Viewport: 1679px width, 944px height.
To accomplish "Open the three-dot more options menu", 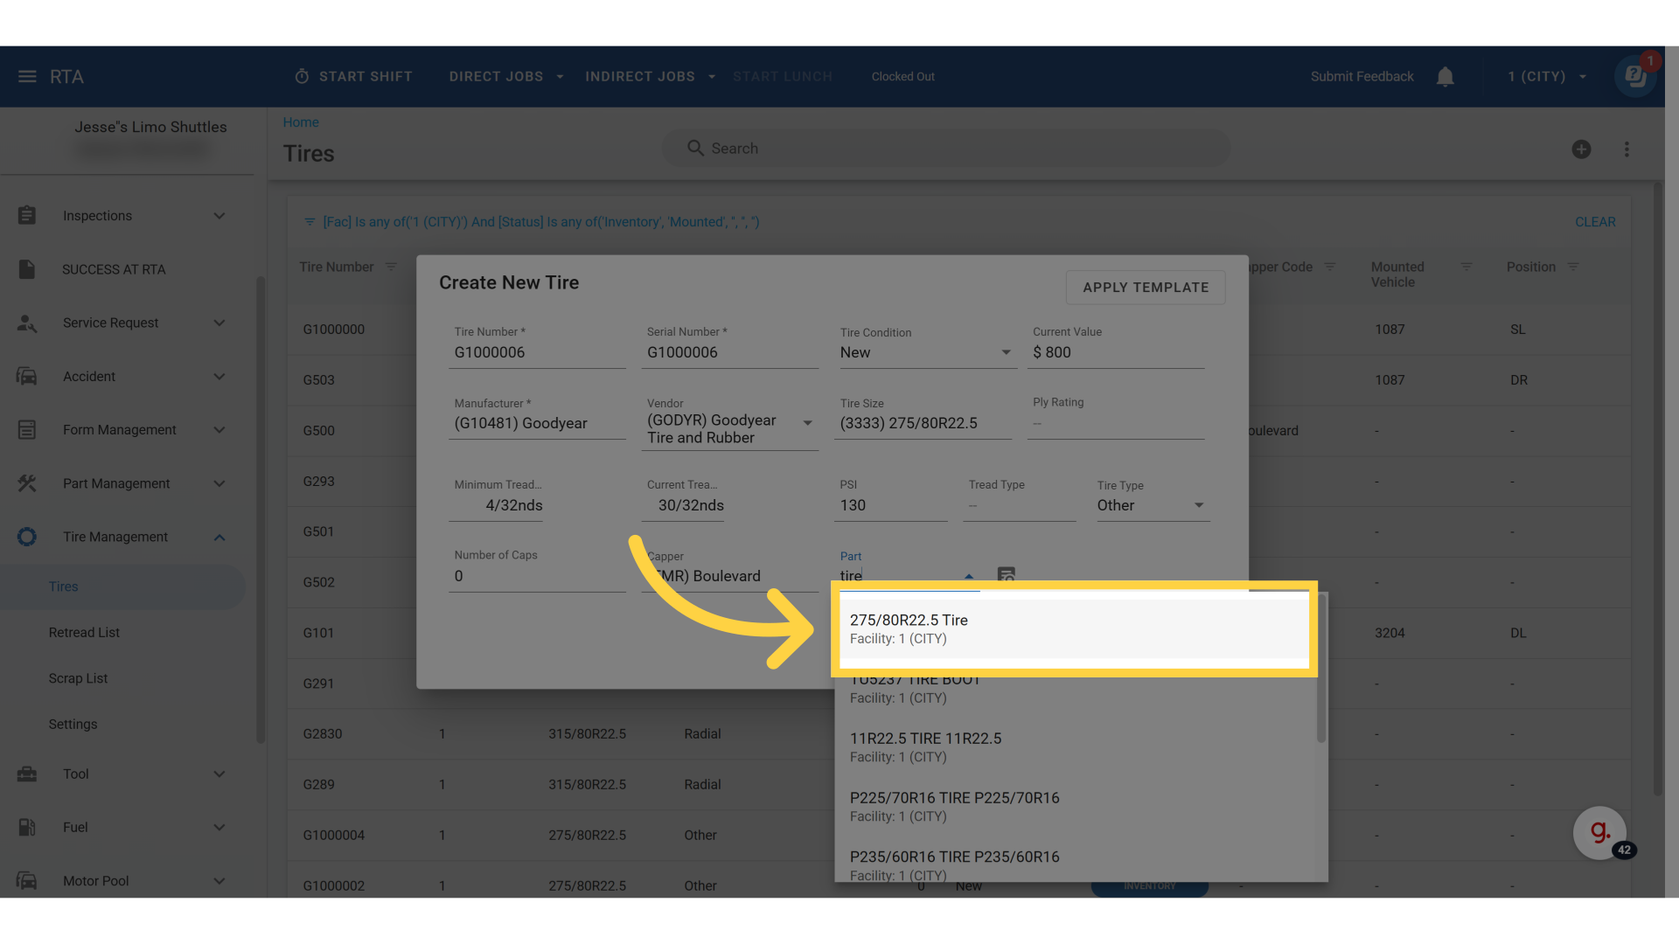I will (1627, 149).
